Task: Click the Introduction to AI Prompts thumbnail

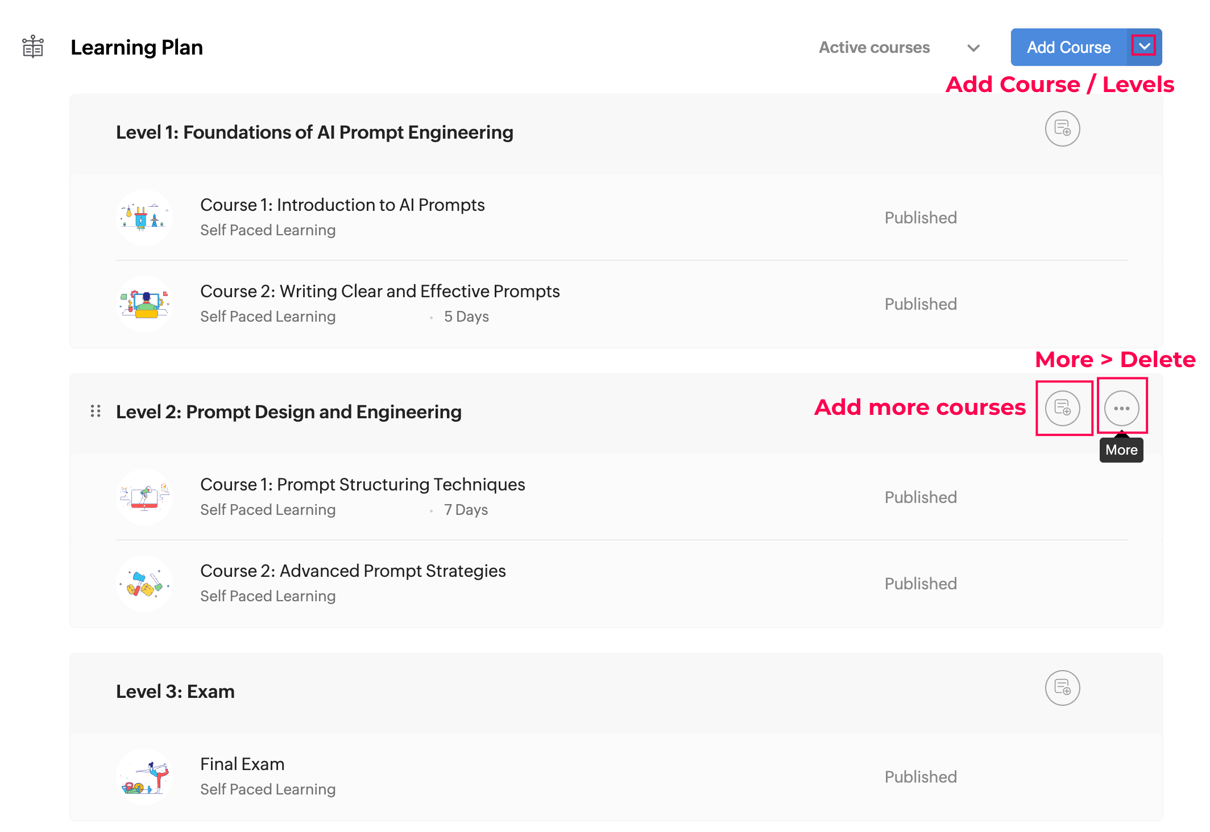Action: pyautogui.click(x=144, y=217)
